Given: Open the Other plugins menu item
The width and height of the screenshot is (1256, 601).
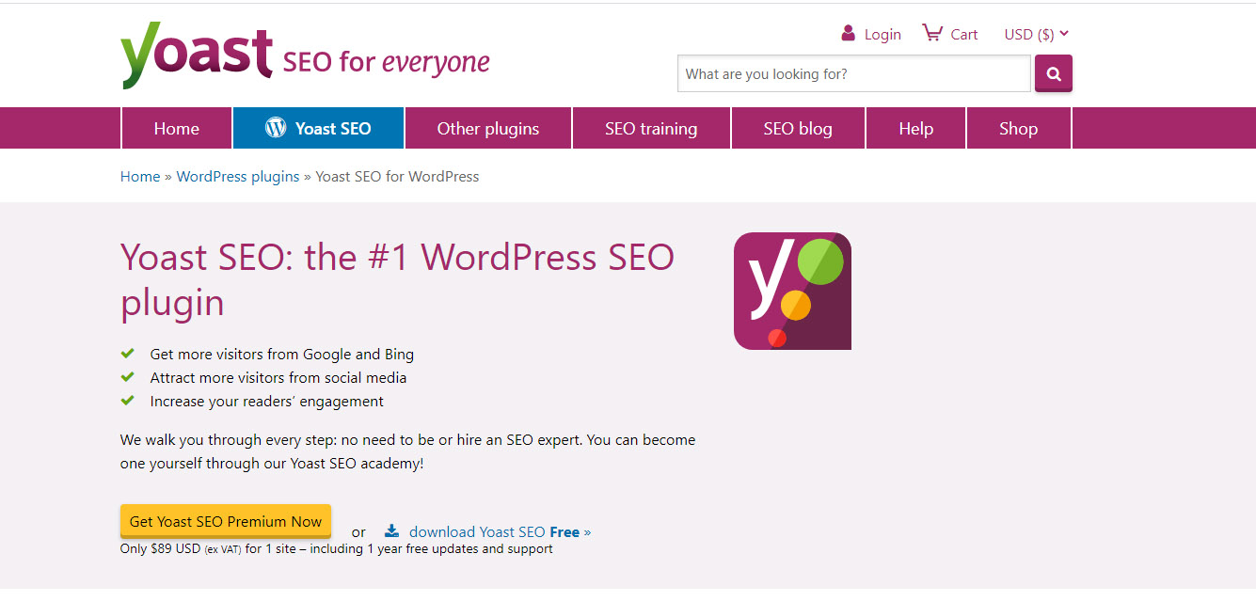Looking at the screenshot, I should 488,129.
